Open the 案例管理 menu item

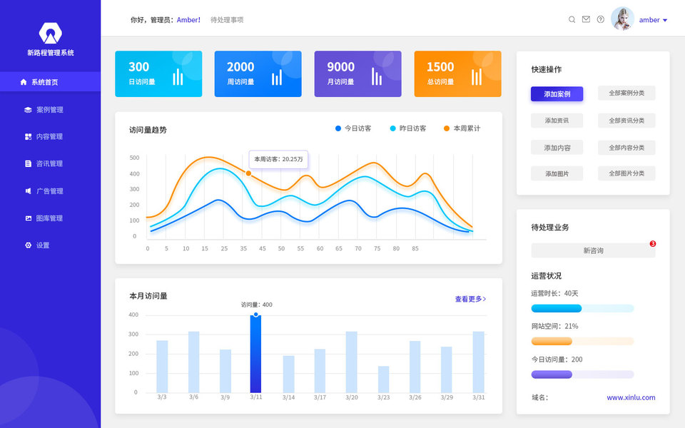pos(50,110)
